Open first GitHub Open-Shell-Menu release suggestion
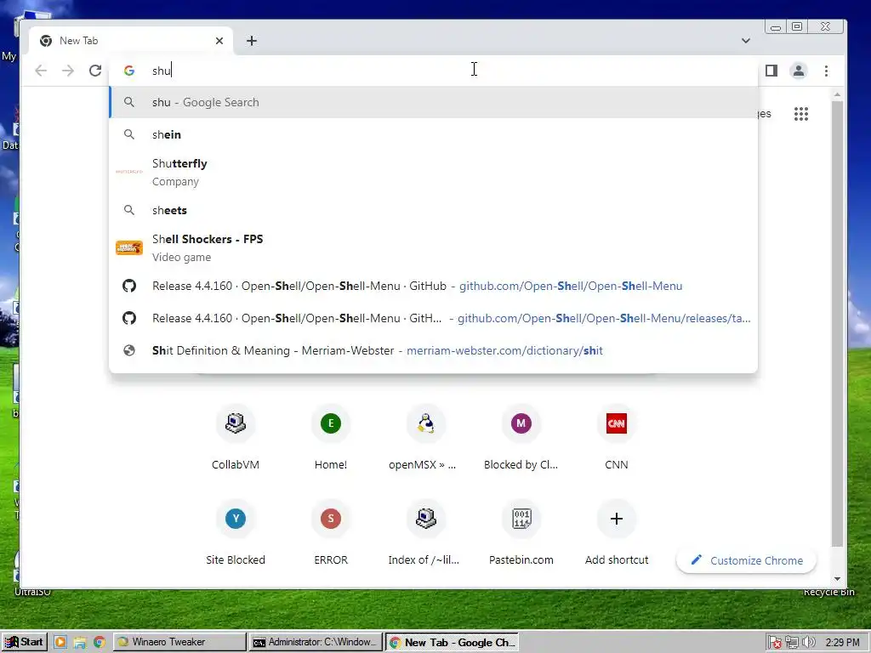This screenshot has height=653, width=871. click(x=433, y=286)
